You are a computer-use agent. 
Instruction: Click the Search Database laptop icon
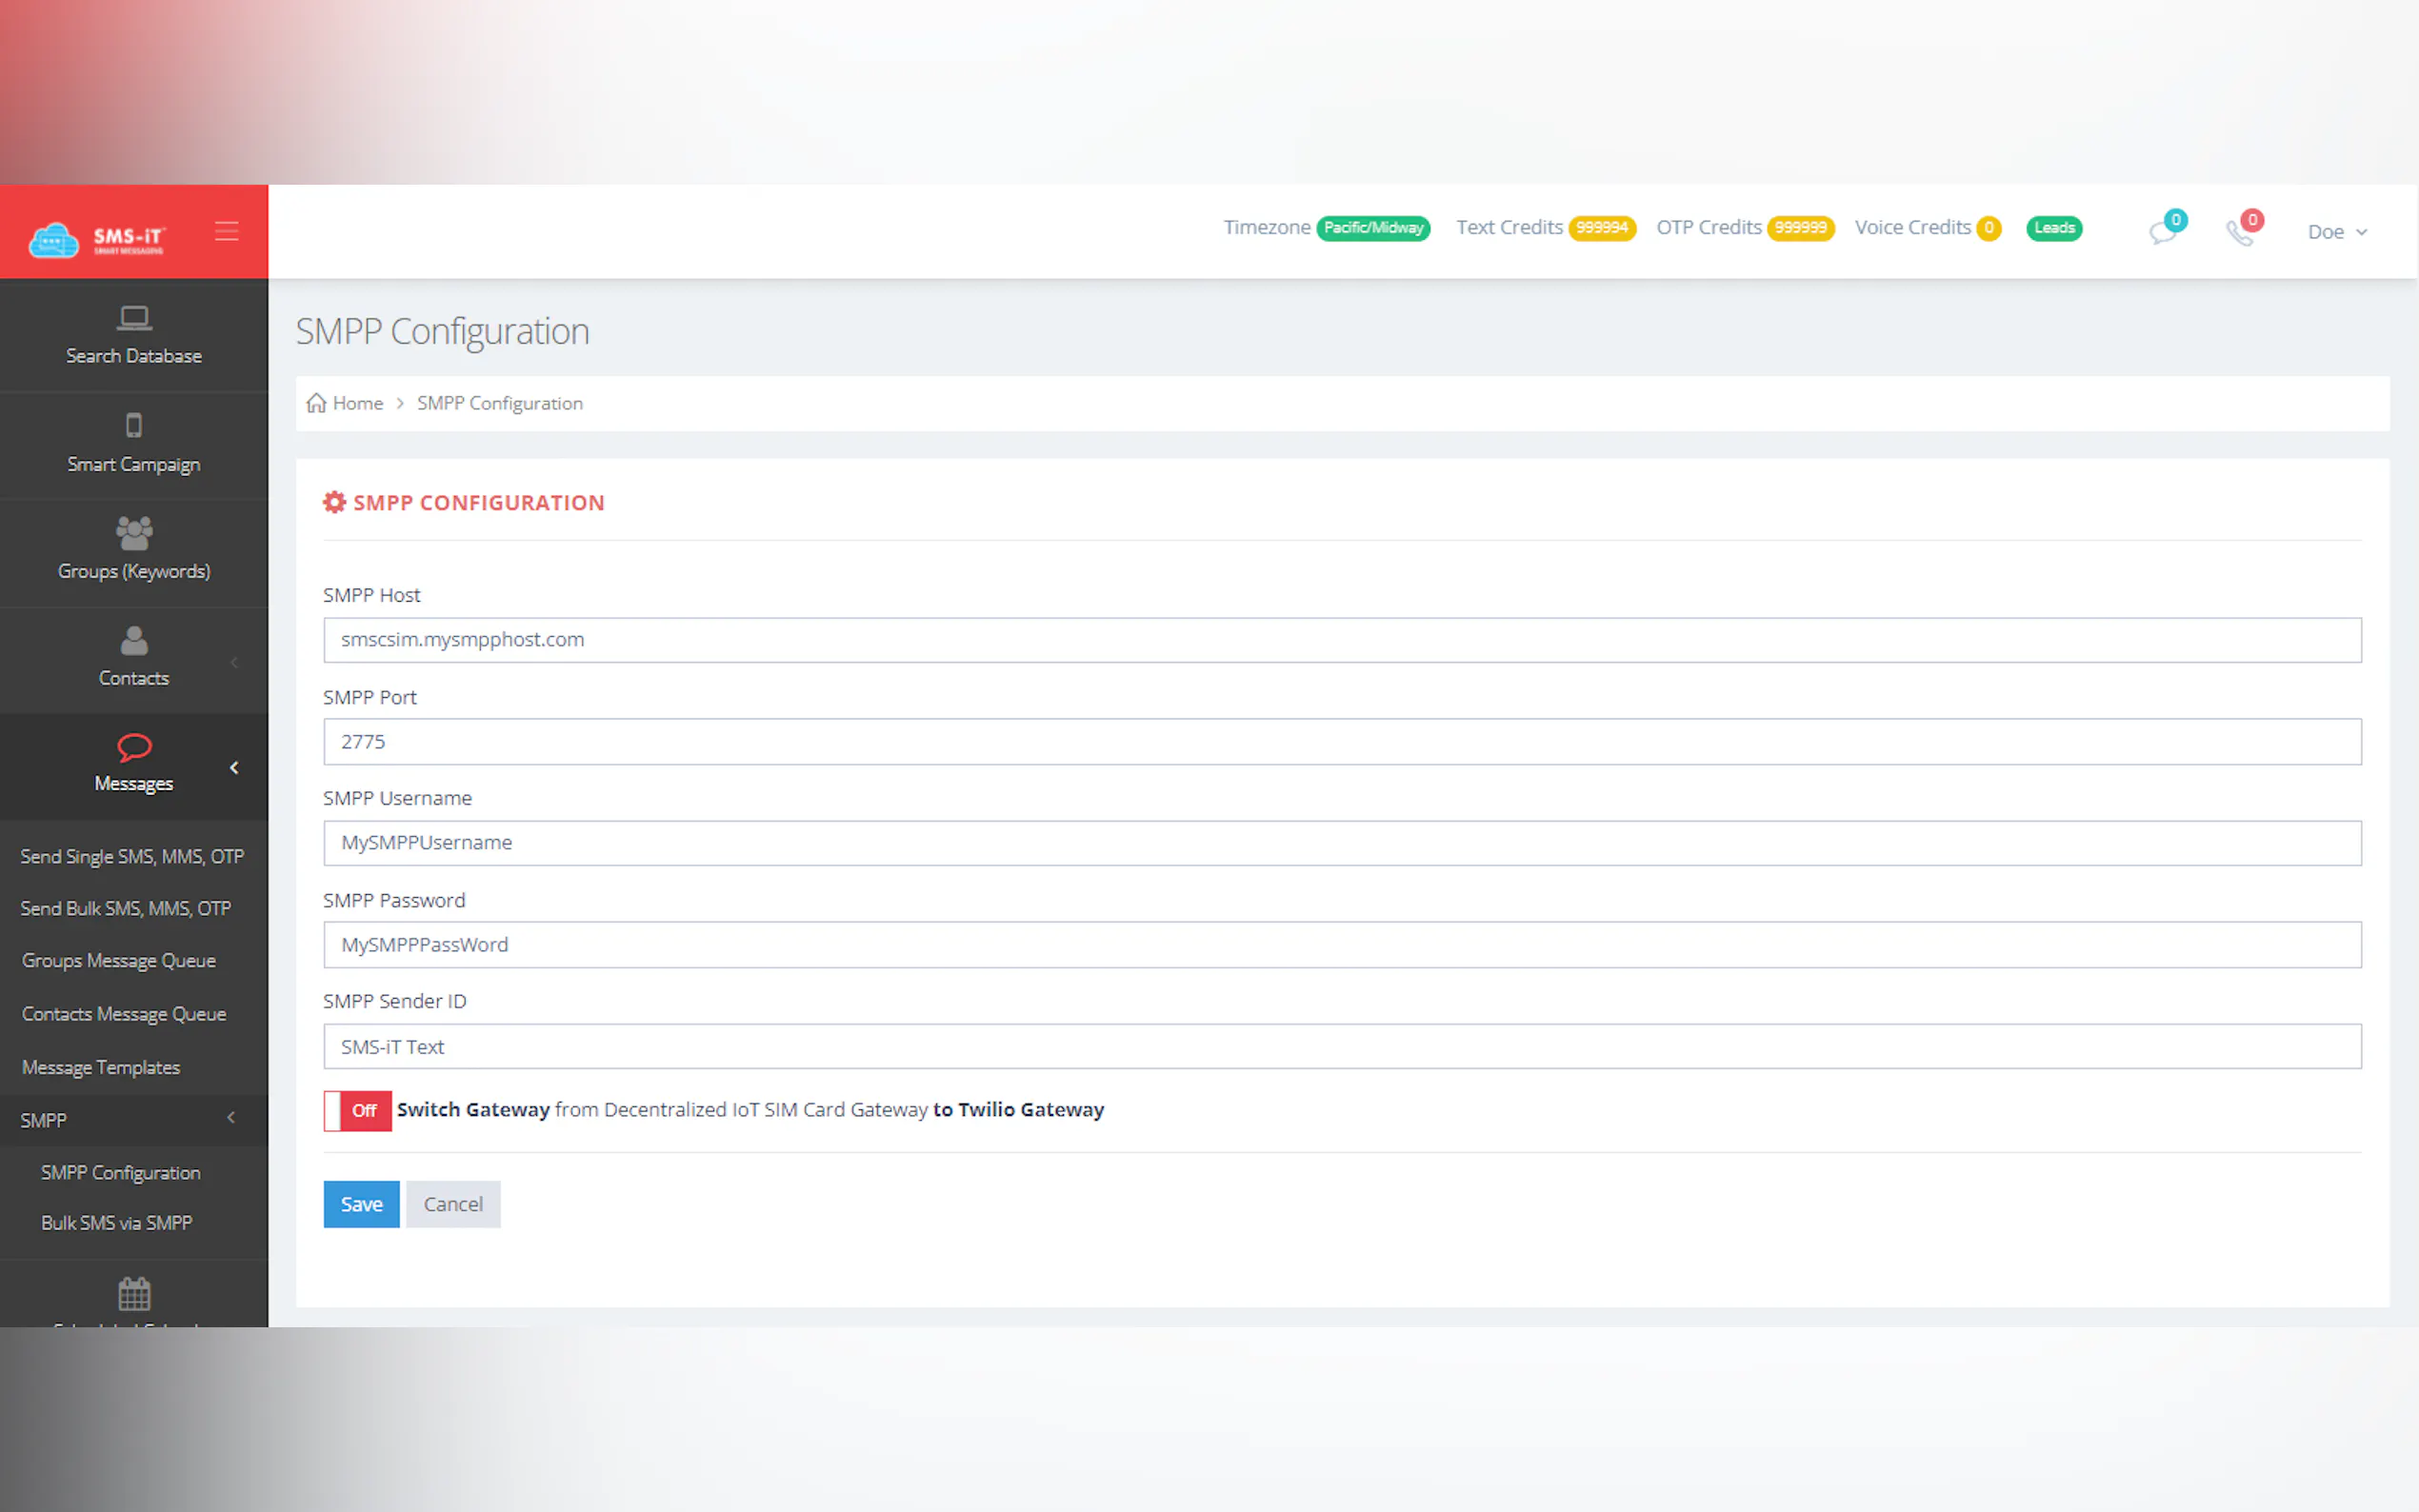(134, 318)
